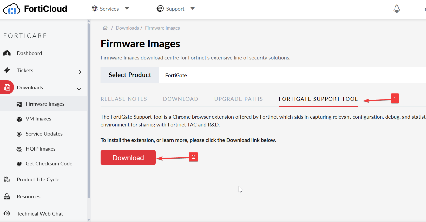Click the Technical Web Chat headset icon
426x222 pixels.
pos(7,213)
